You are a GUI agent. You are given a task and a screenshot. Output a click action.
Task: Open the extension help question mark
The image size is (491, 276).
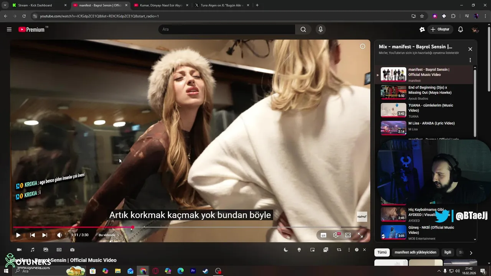pyautogui.click(x=357, y=250)
